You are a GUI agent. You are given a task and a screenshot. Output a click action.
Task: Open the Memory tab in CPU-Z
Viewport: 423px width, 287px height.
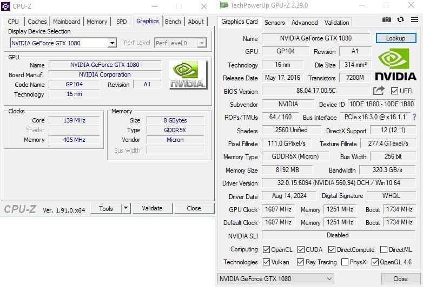(x=97, y=22)
